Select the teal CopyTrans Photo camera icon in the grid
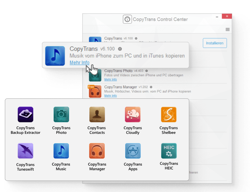250x192 pixels. point(61,114)
